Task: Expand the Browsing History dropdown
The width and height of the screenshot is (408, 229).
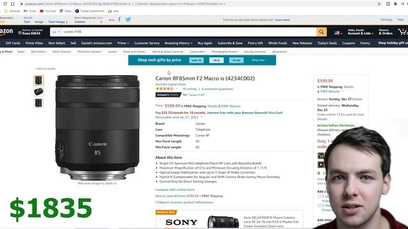Action: [x=178, y=43]
